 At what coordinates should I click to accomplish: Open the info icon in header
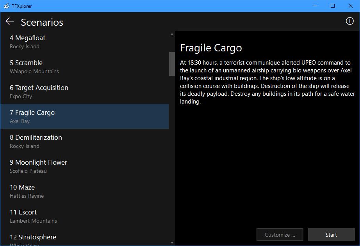tap(349, 21)
